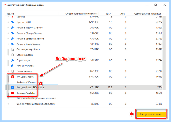Screen dimensions: 171x122
Task: Sort by Идентификатор процесса column
Action: tap(147, 13)
